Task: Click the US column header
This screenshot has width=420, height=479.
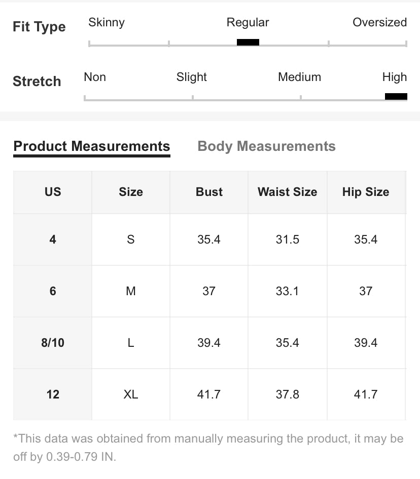Action: 53,192
